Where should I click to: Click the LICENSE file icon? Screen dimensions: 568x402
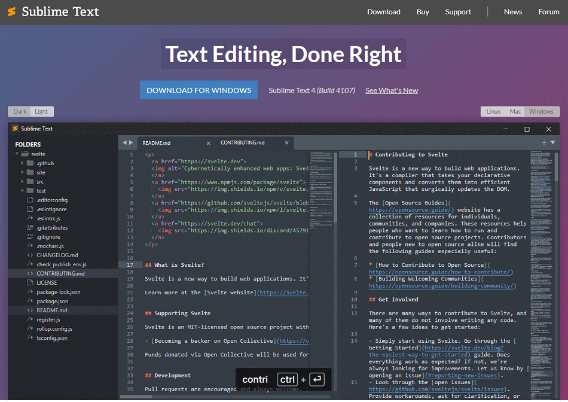point(30,282)
